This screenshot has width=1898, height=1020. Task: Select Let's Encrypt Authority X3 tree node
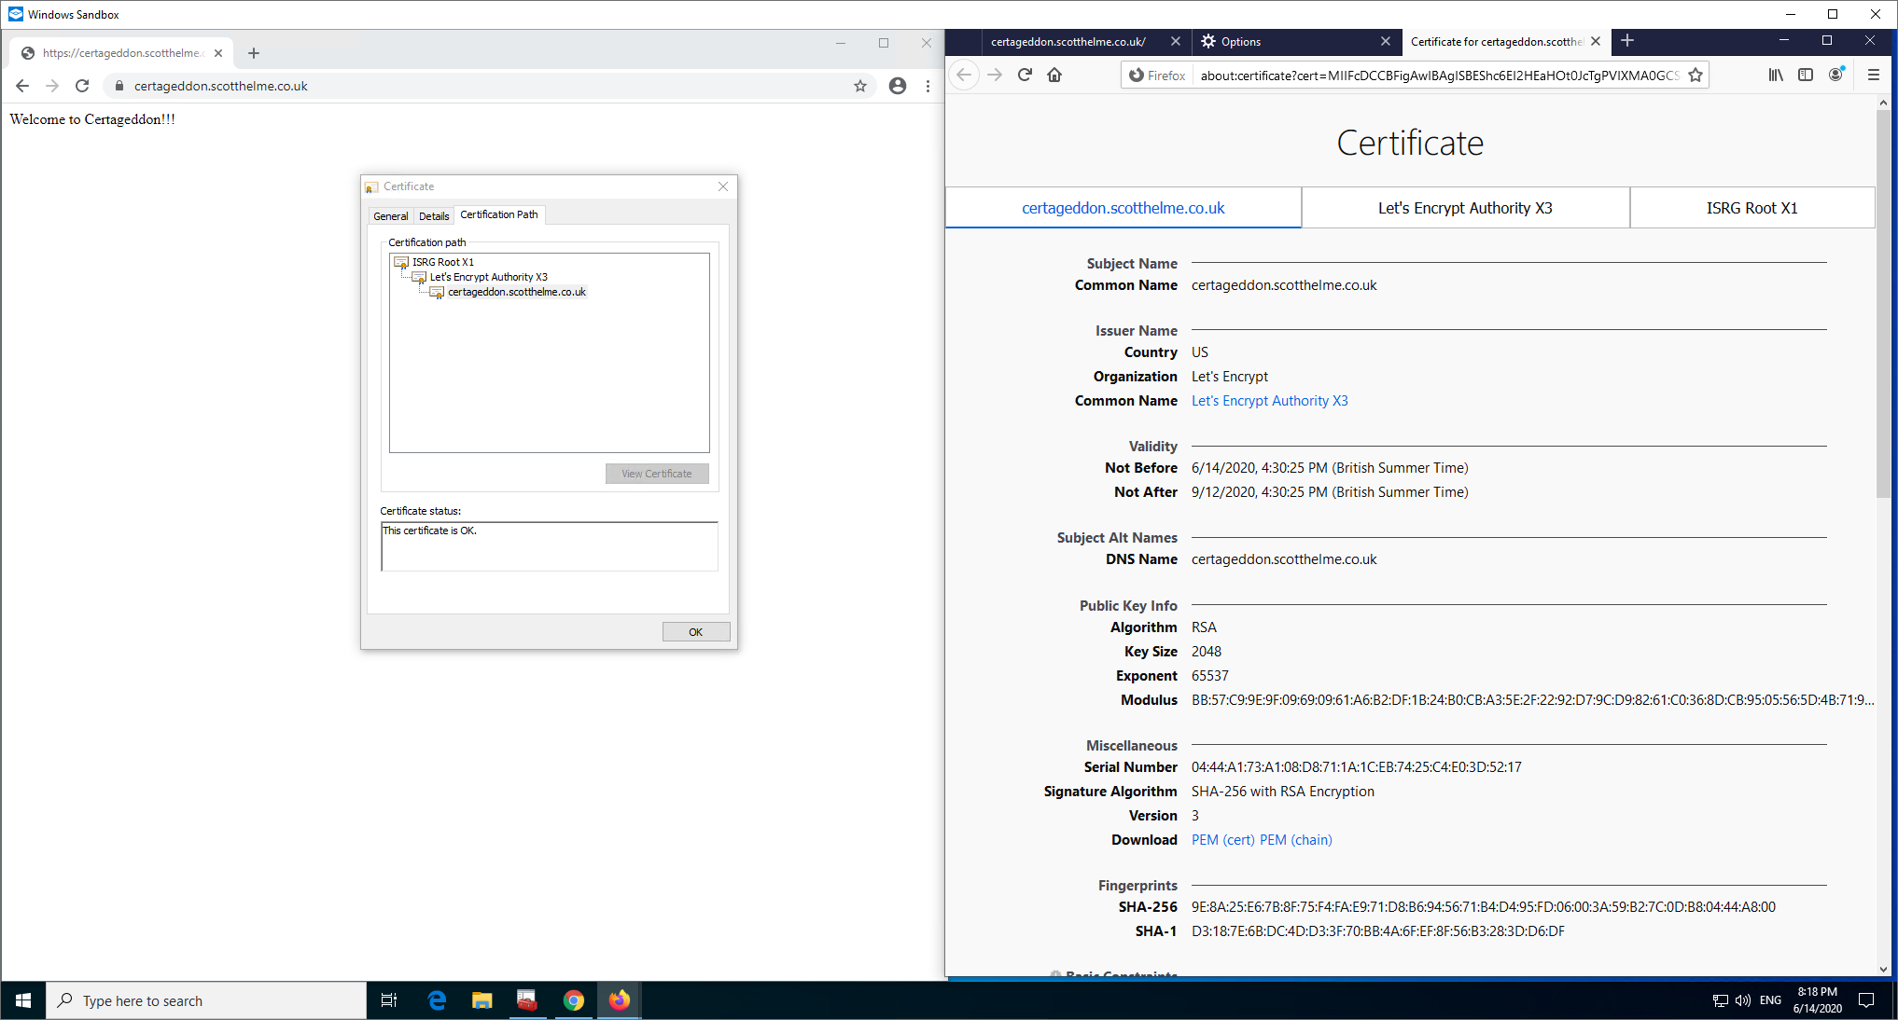488,277
